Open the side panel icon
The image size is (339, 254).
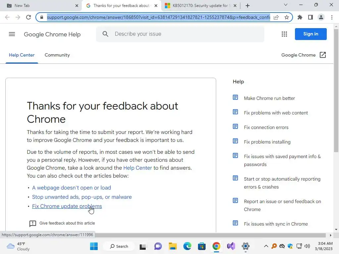pos(311,17)
